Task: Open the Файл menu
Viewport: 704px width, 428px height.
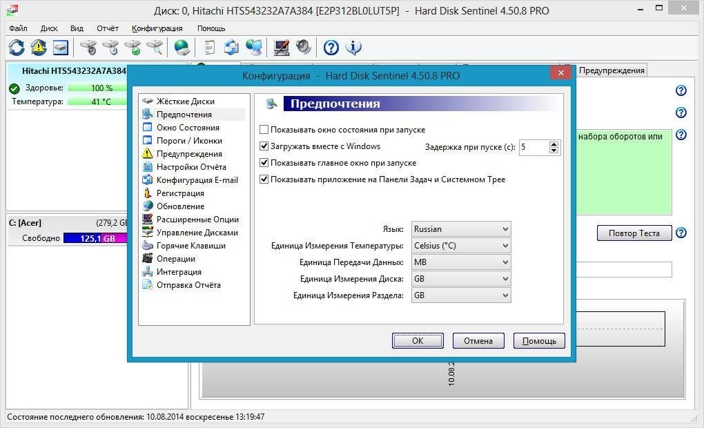Action: tap(19, 28)
